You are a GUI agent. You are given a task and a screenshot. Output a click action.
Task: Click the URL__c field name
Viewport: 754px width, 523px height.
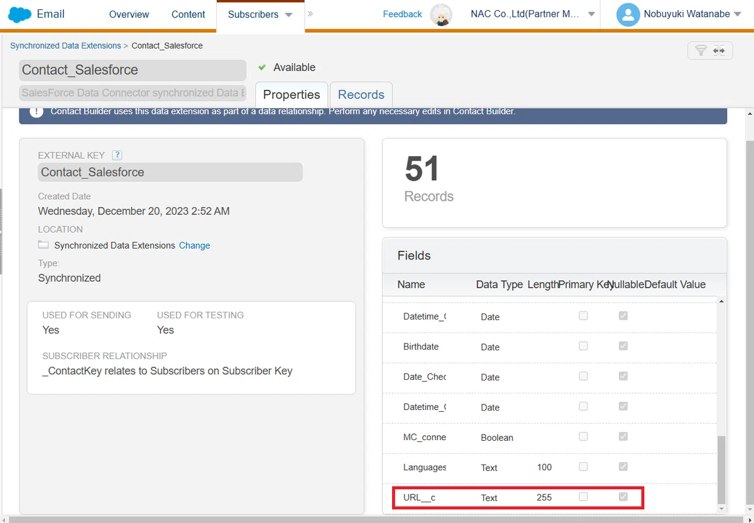click(x=419, y=497)
